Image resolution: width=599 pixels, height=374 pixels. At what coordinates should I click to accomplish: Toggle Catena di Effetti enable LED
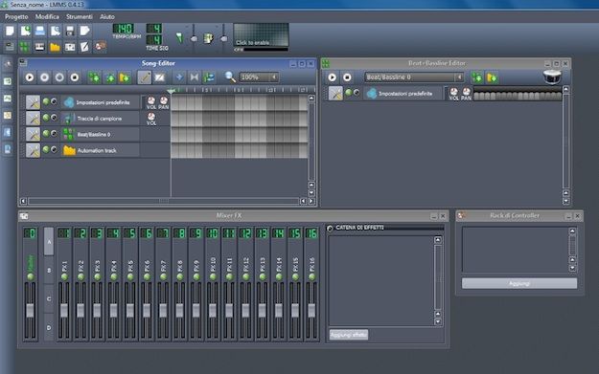330,228
